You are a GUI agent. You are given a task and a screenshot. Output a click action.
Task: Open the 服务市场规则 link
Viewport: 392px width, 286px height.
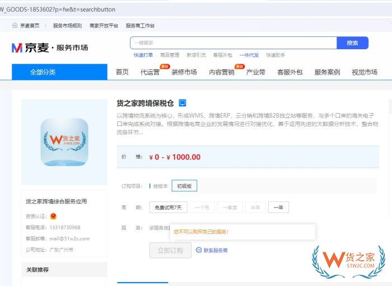pos(68,26)
